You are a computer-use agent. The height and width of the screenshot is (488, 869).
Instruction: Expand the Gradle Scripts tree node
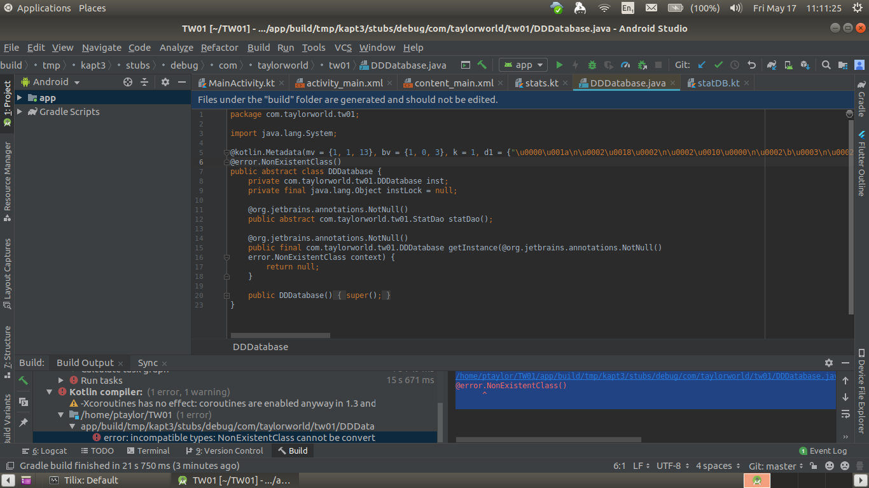point(20,111)
